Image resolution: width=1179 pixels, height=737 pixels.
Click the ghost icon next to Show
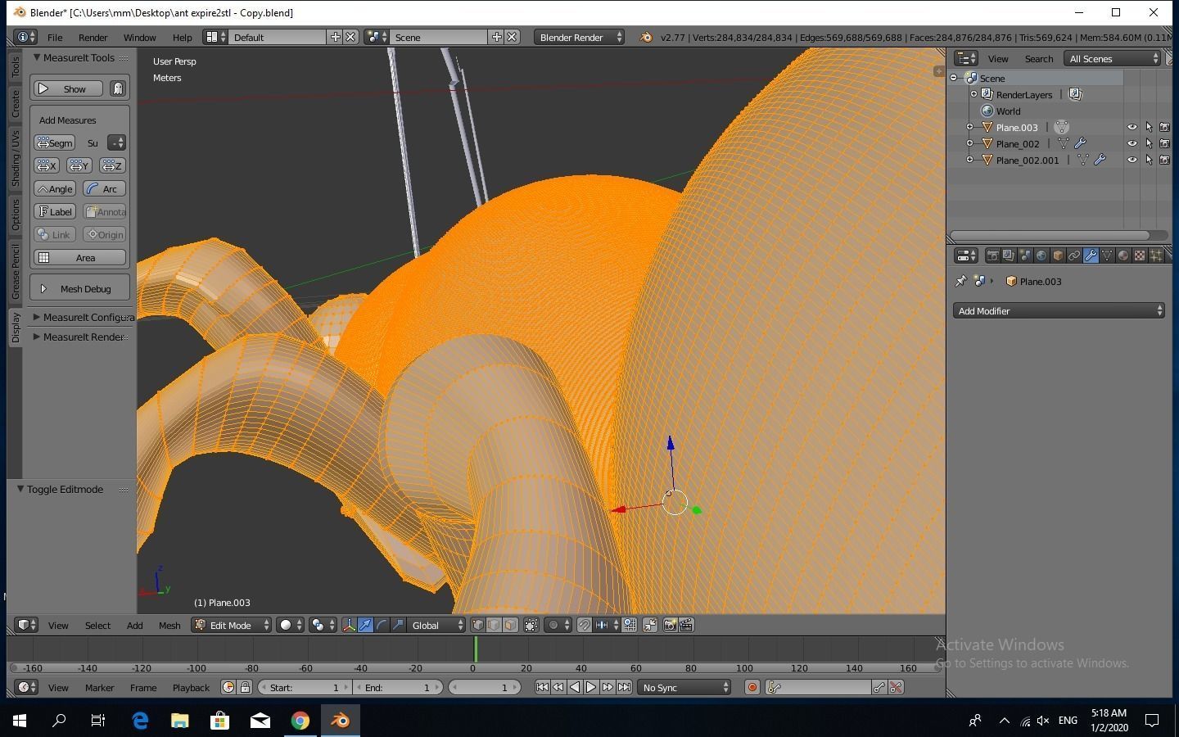click(x=118, y=88)
